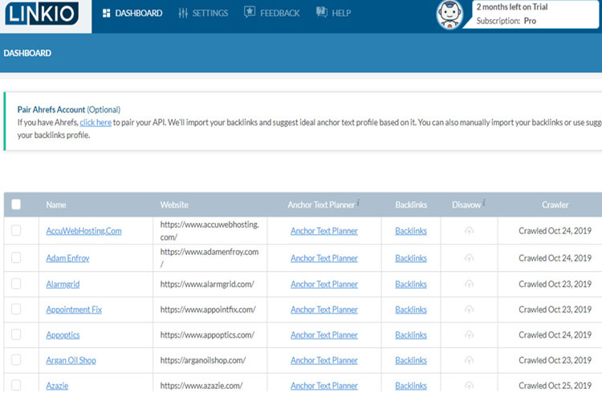
Task: Open Backlinks for Appoptics
Action: point(411,335)
